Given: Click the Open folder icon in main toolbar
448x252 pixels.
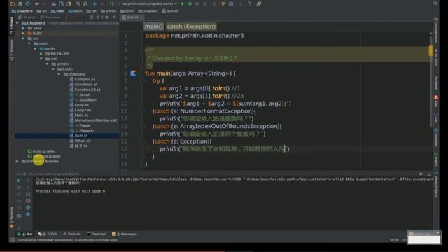Looking at the screenshot, I should pyautogui.click(x=13, y=3).
